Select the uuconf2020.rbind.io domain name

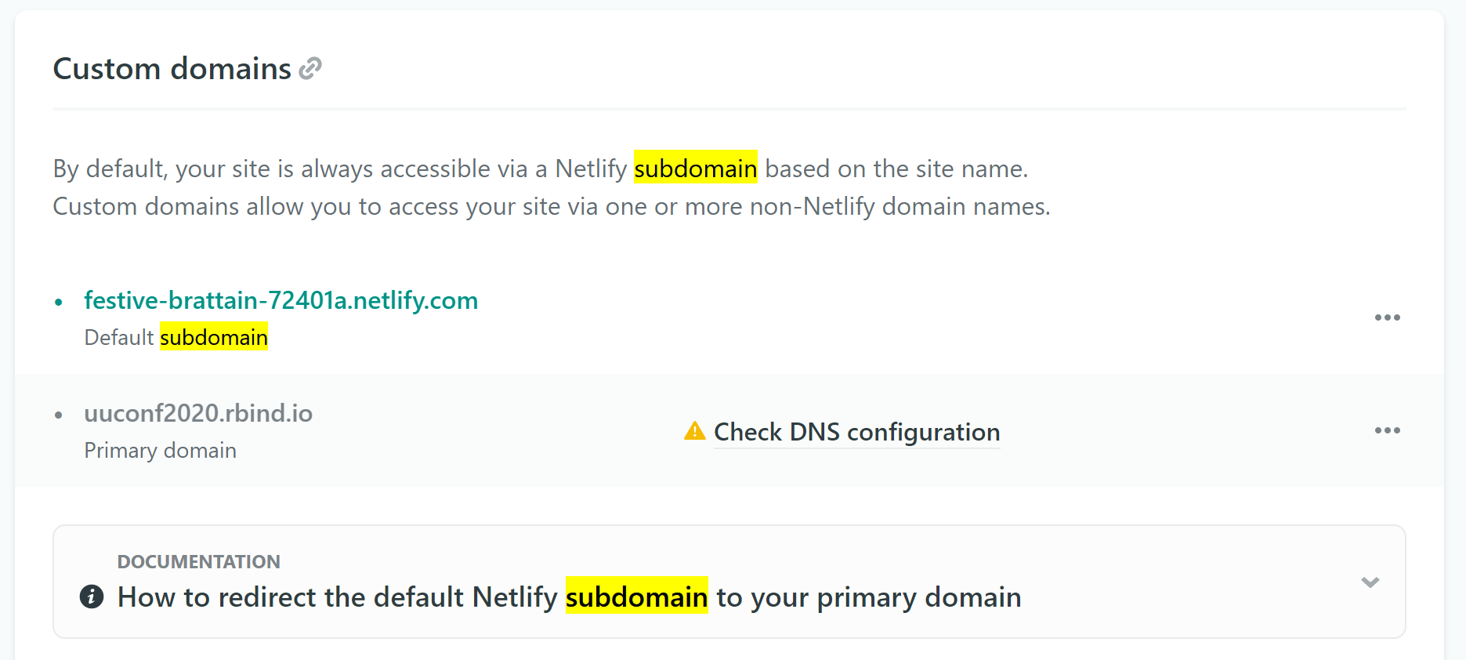point(198,413)
